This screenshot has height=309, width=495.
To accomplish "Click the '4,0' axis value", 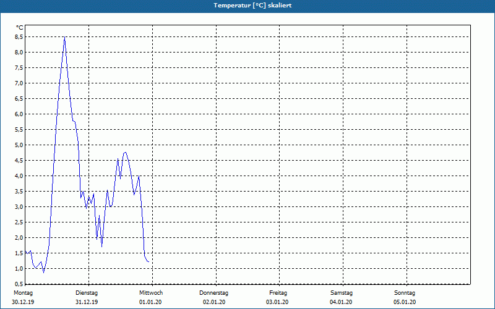I will (x=19, y=176).
